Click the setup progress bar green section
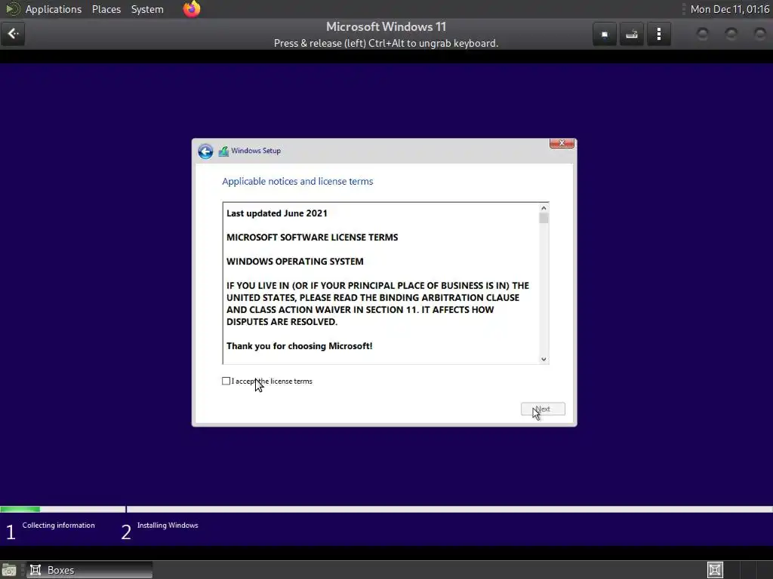Screen dimensions: 773x579 coord(20,509)
